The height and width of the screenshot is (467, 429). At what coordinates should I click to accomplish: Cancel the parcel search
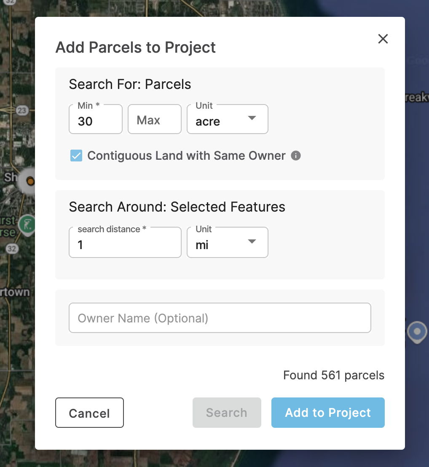pos(89,413)
